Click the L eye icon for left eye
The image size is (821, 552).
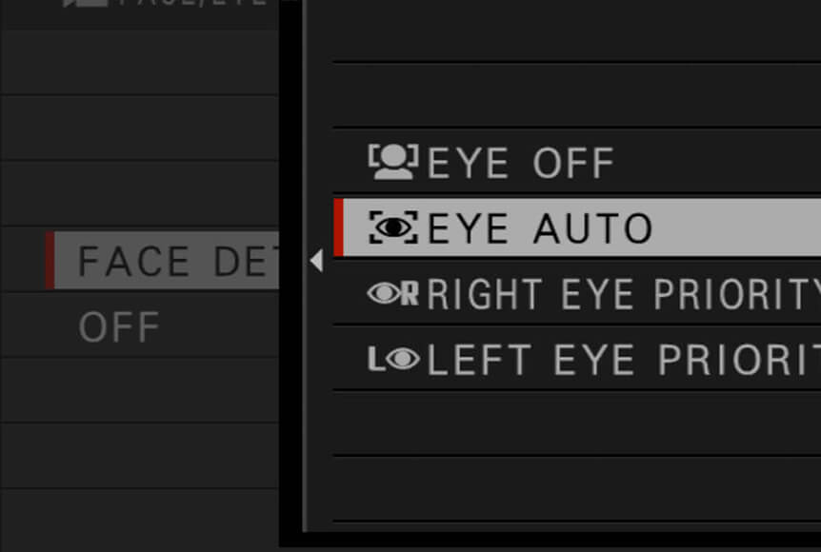393,359
